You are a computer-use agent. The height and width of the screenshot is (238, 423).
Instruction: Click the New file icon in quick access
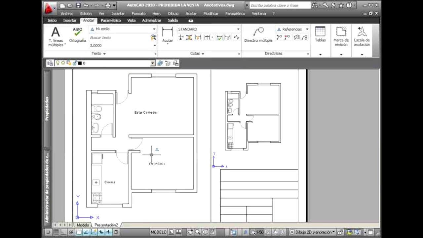[x=62, y=6]
